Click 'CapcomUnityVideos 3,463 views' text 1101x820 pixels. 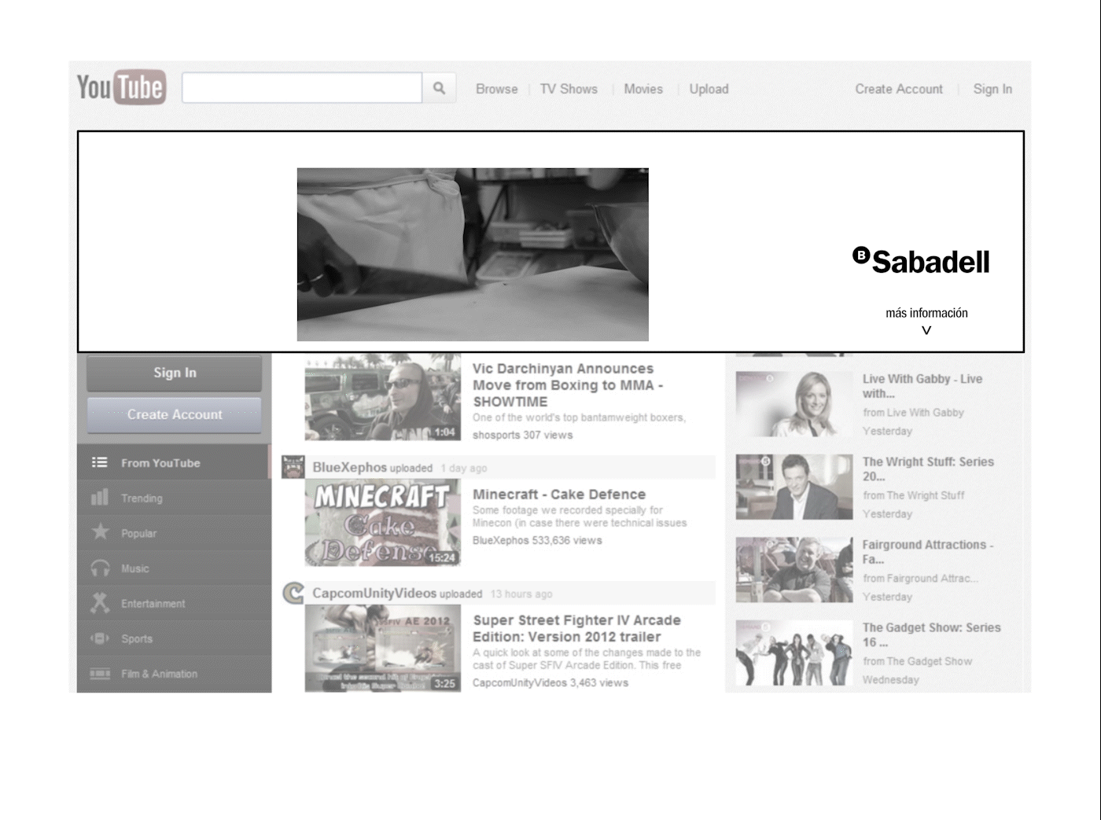[550, 682]
